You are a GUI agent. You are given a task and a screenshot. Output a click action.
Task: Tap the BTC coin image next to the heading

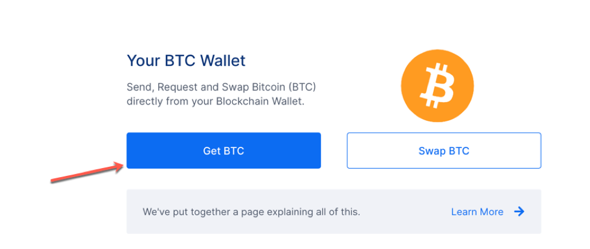point(437,86)
